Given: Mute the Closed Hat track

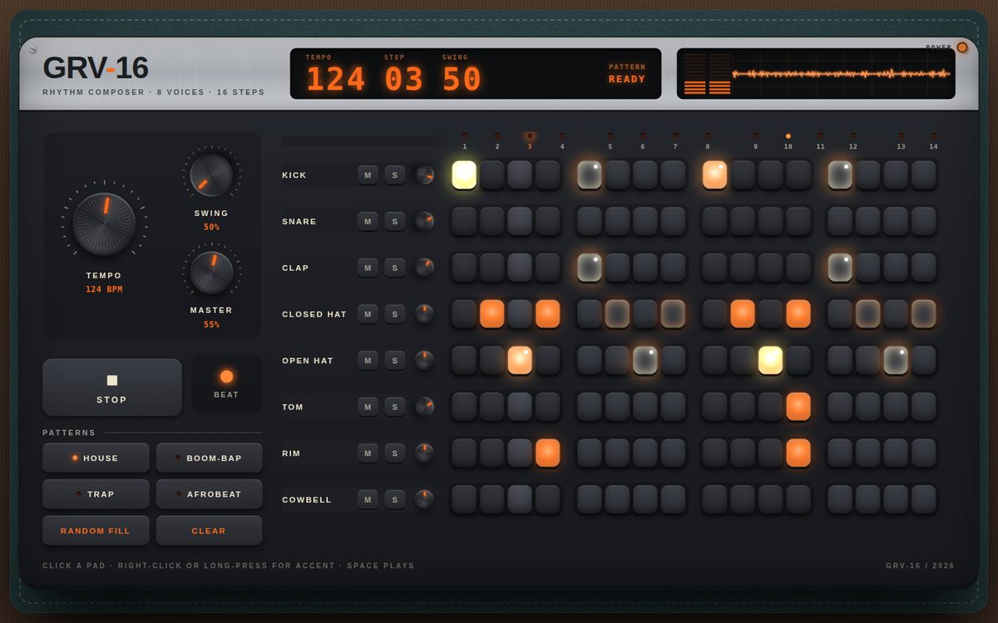Looking at the screenshot, I should click(368, 314).
